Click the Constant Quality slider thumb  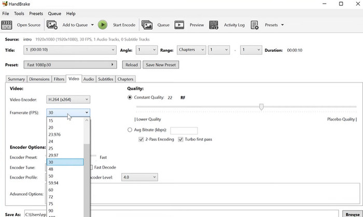click(x=261, y=107)
